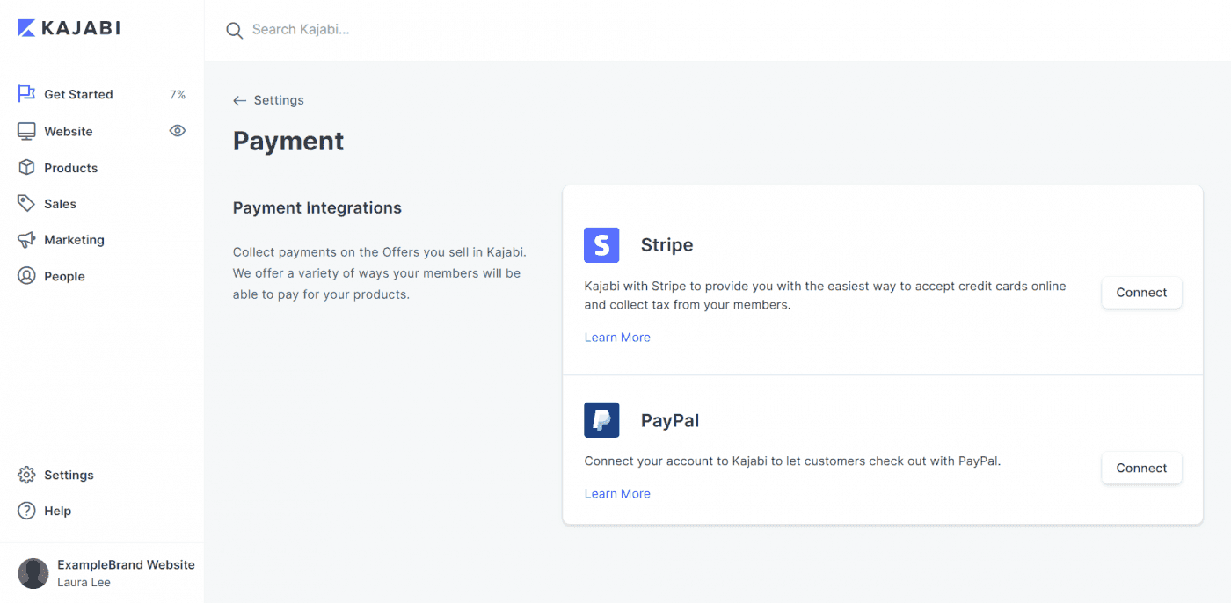Click the People person icon
1231x603 pixels.
pos(26,275)
